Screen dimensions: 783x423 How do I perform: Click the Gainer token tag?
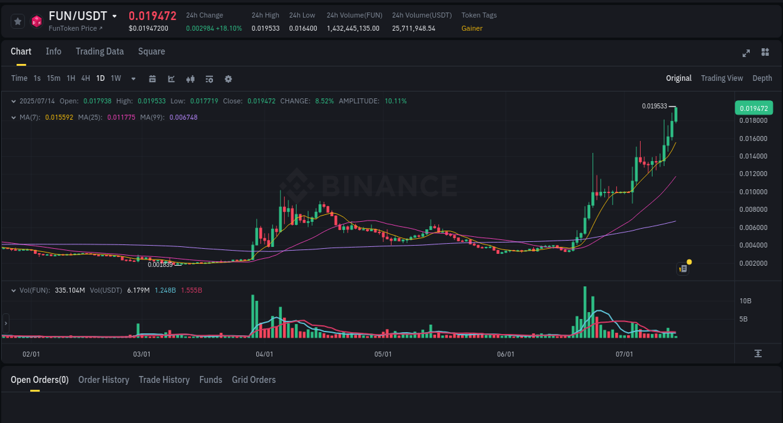click(472, 28)
